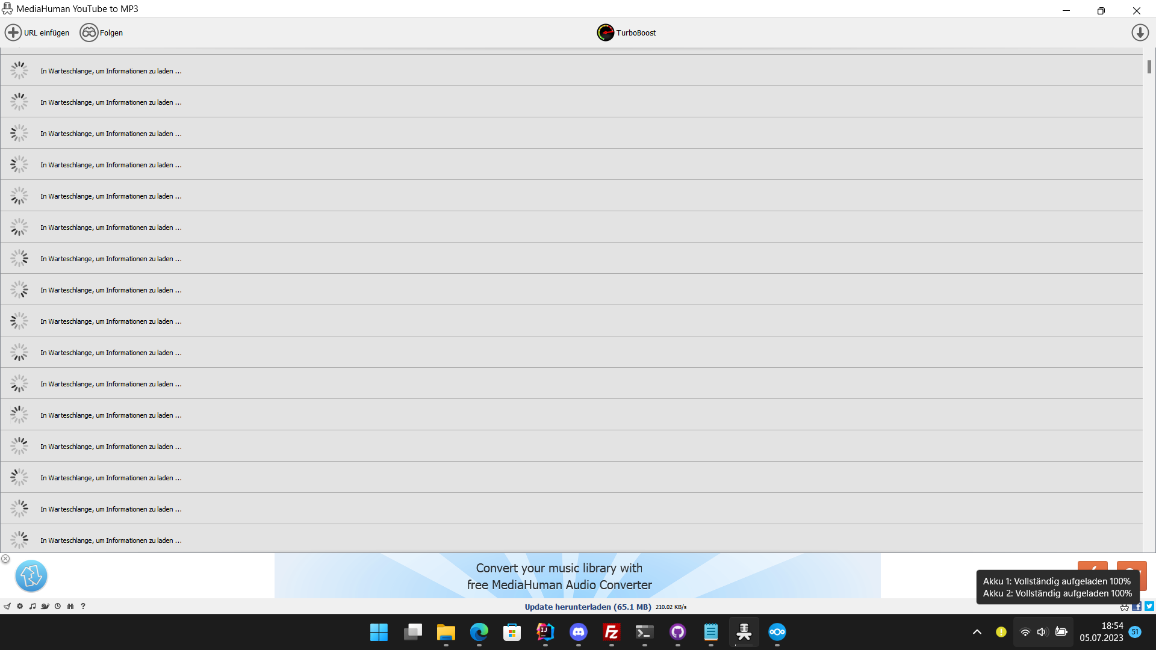Open help with the question mark icon
This screenshot has width=1156, height=650.
[x=83, y=607]
